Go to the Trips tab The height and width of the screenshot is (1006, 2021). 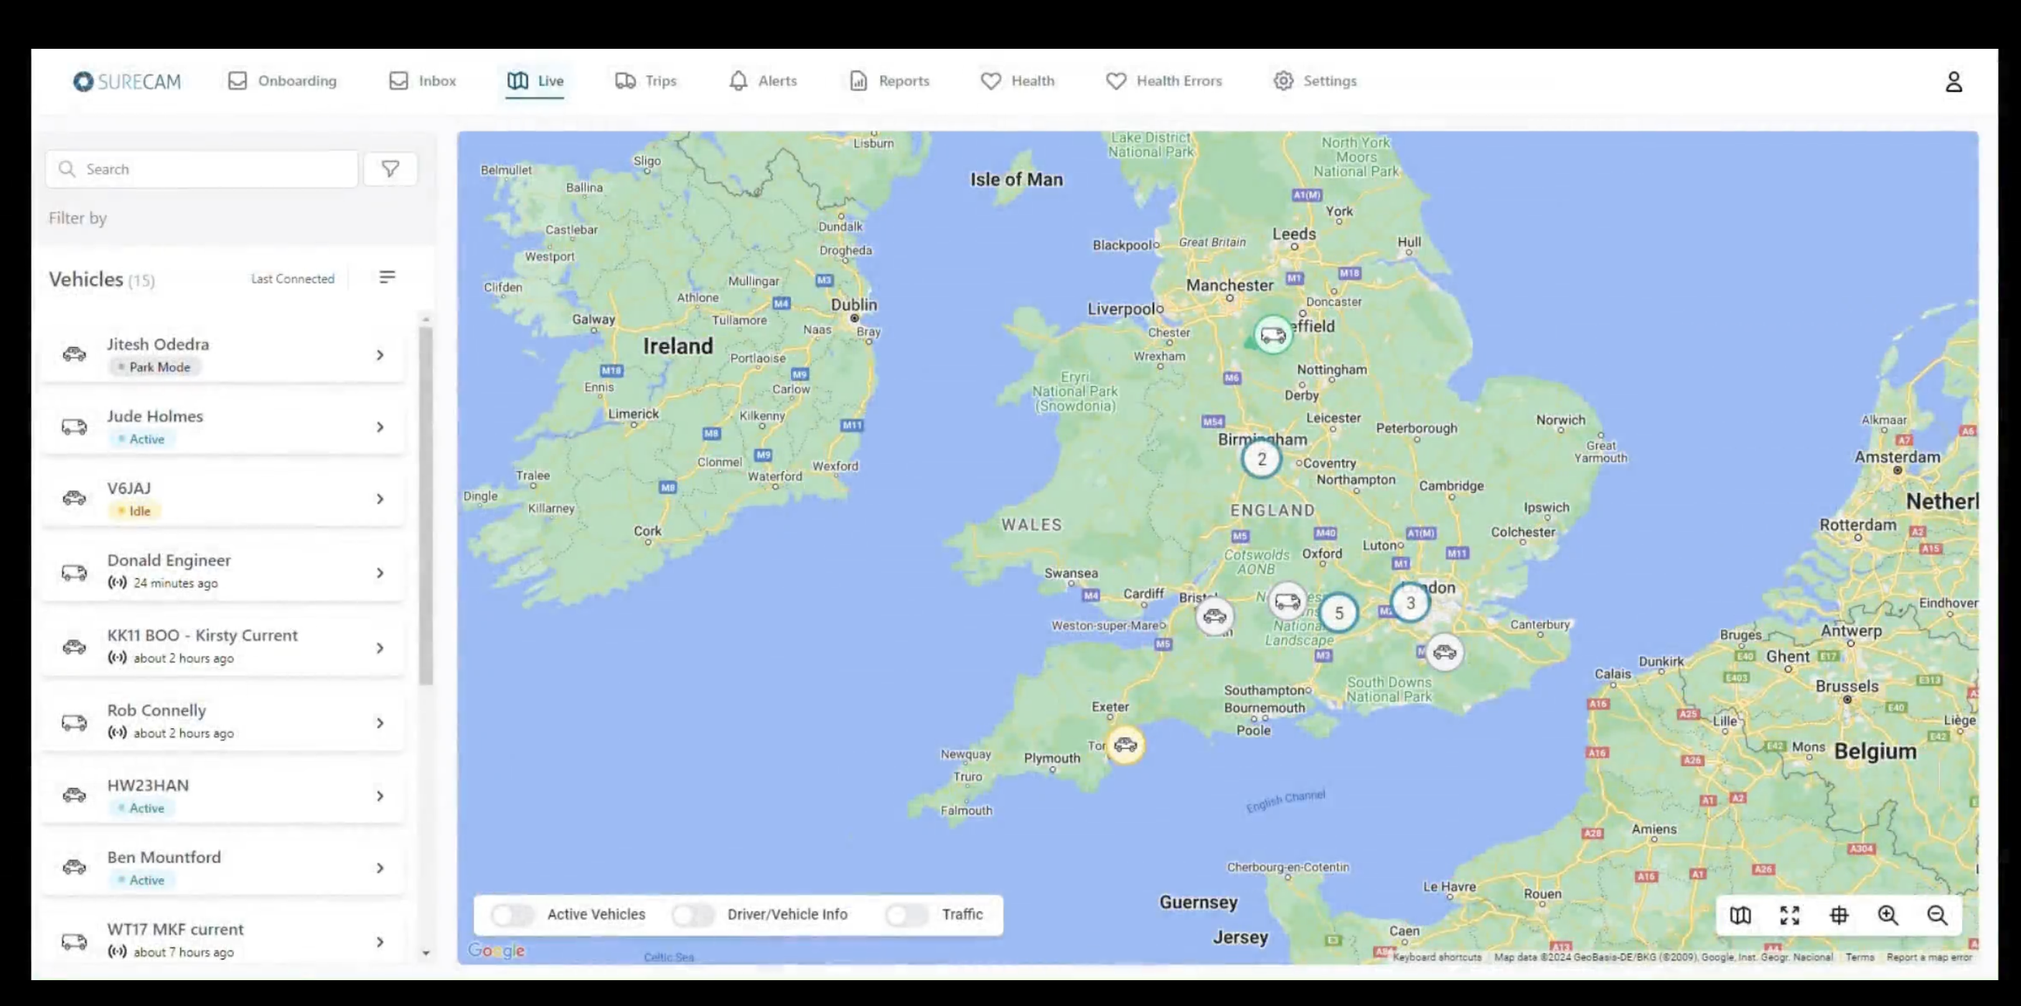tap(646, 81)
